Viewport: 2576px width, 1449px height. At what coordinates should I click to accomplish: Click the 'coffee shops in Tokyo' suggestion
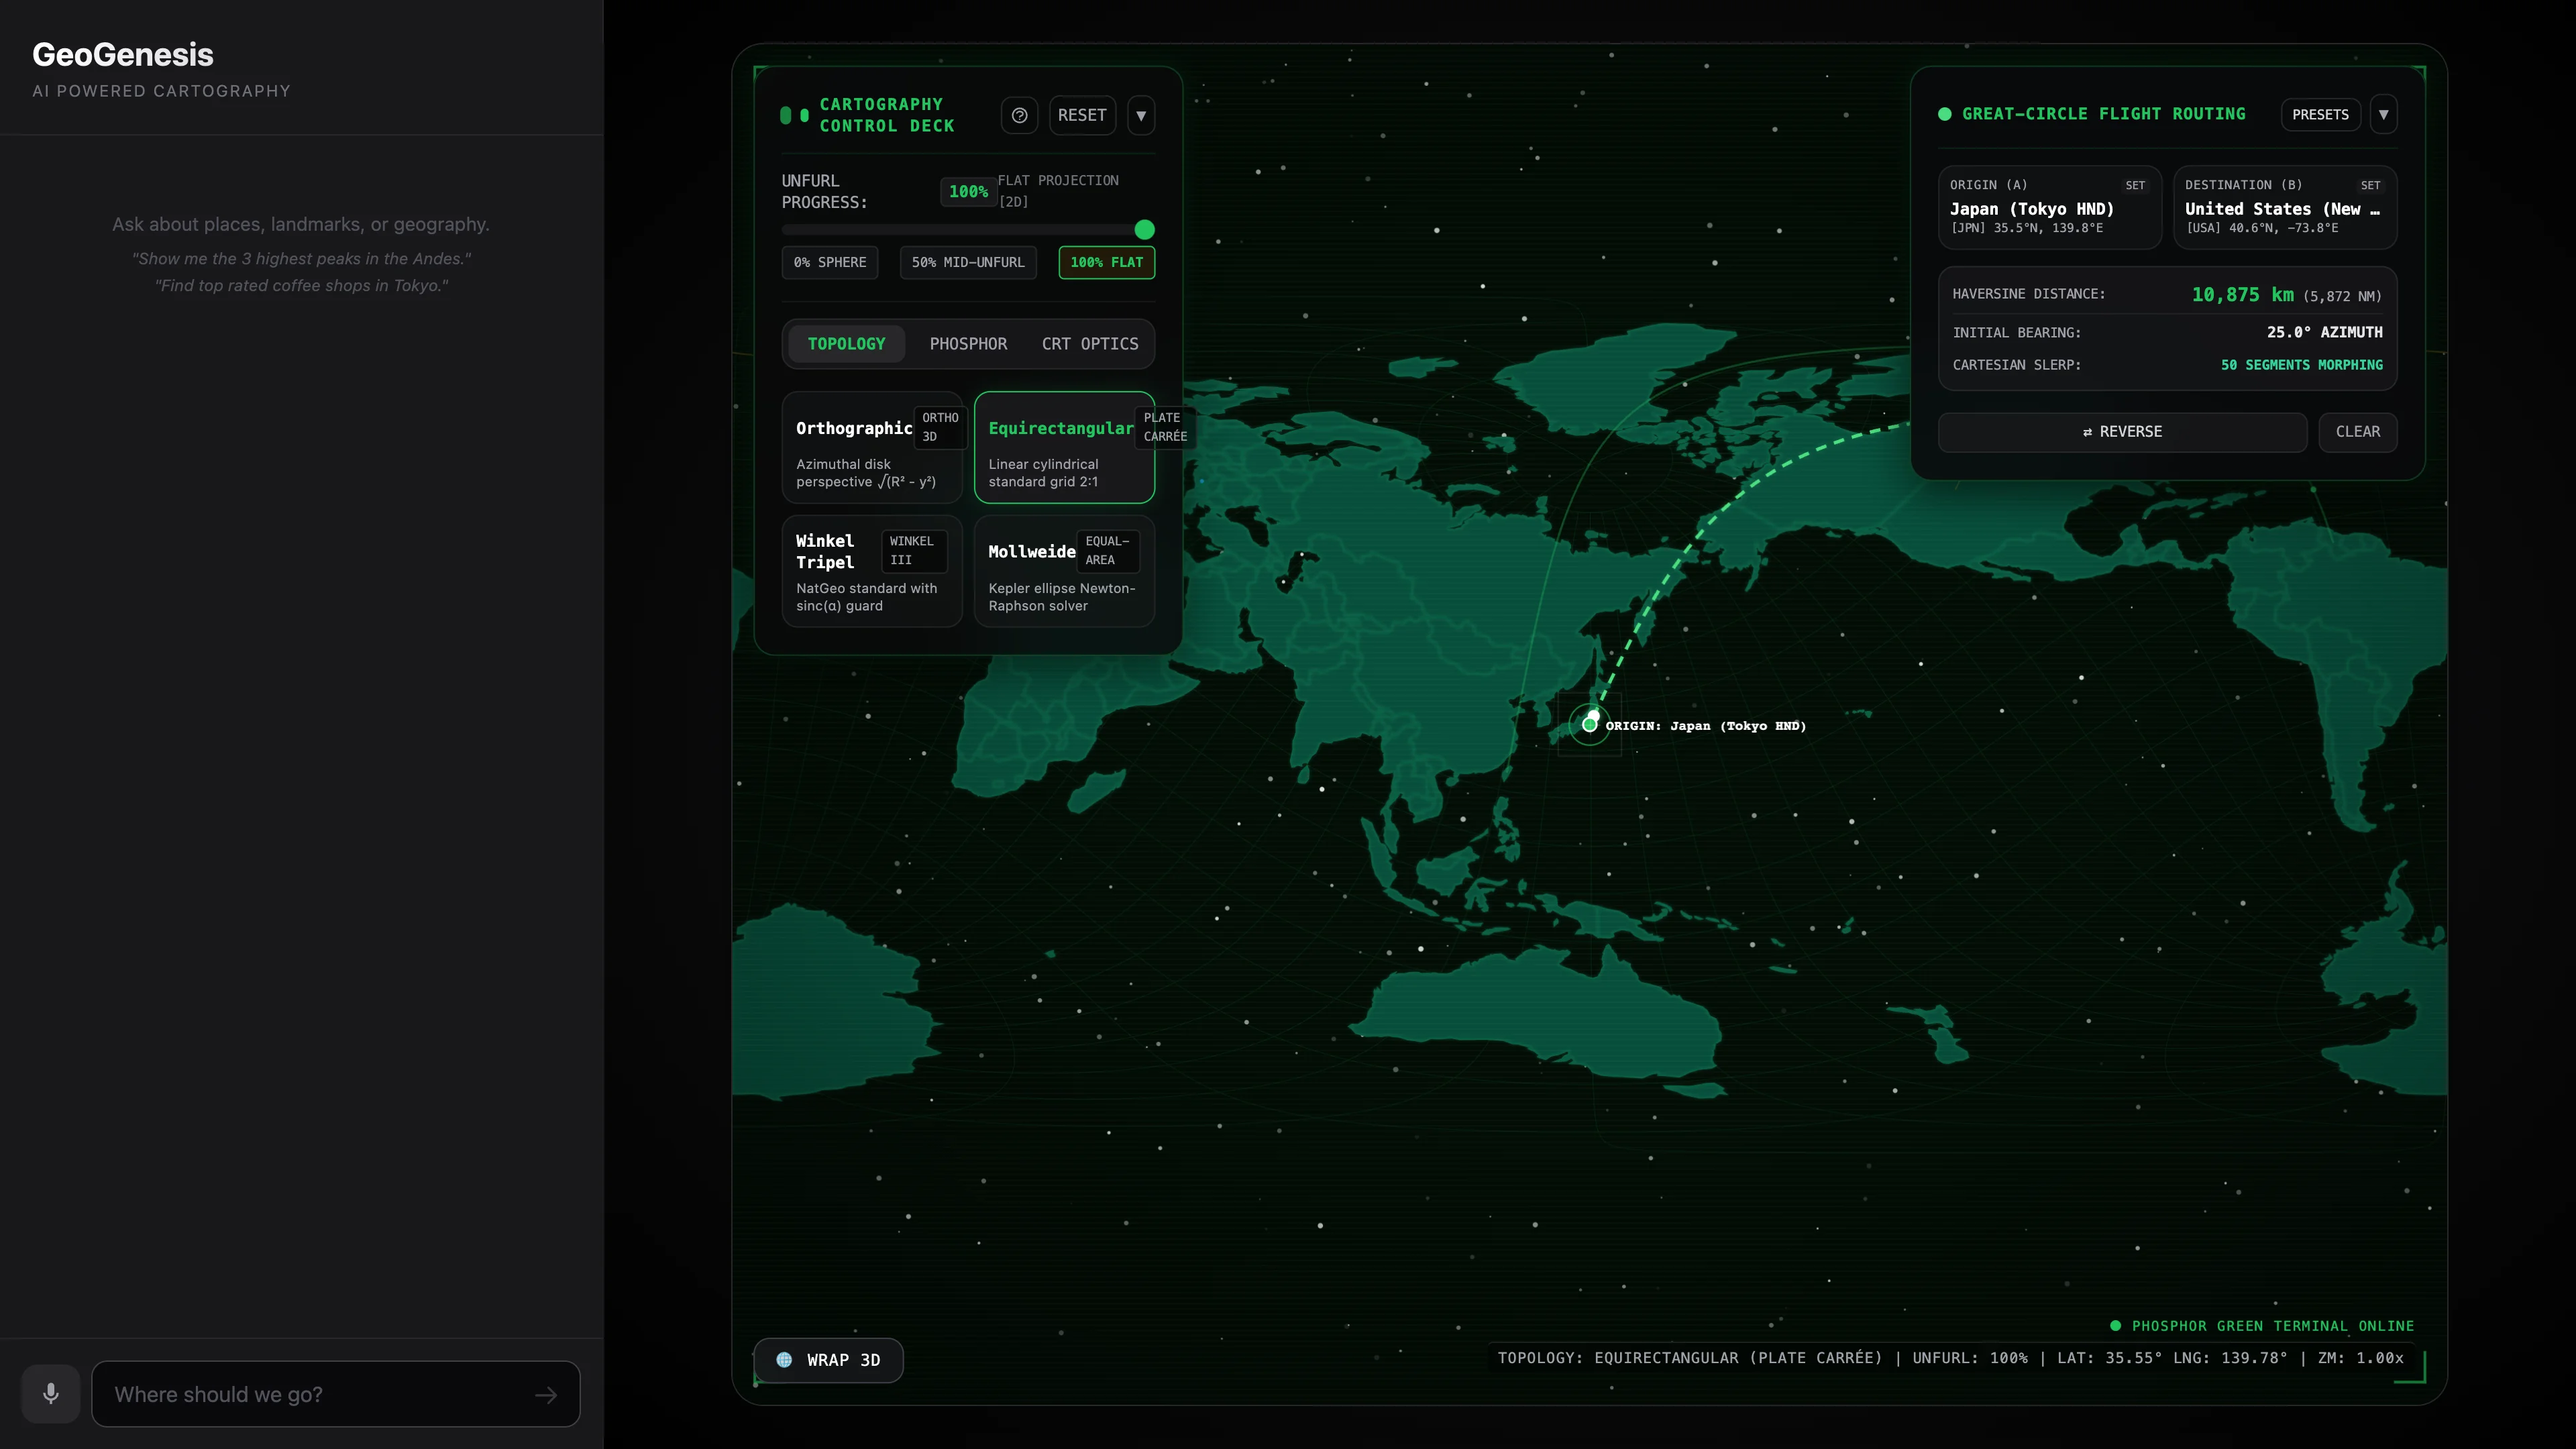[x=301, y=286]
